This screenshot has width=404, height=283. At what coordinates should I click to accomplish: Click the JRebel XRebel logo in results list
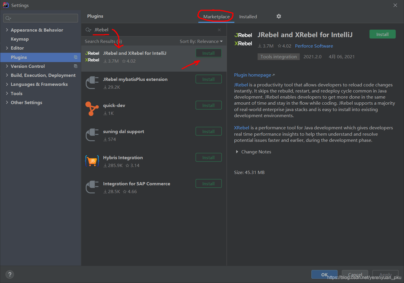(92, 57)
